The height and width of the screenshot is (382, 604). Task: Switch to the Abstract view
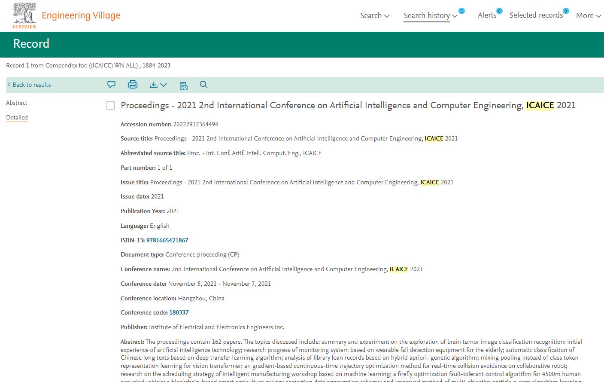coord(17,103)
